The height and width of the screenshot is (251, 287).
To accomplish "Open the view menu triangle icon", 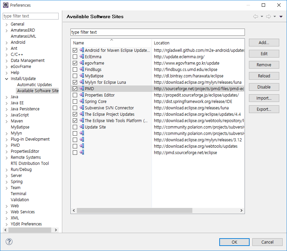I will pyautogui.click(x=281, y=16).
